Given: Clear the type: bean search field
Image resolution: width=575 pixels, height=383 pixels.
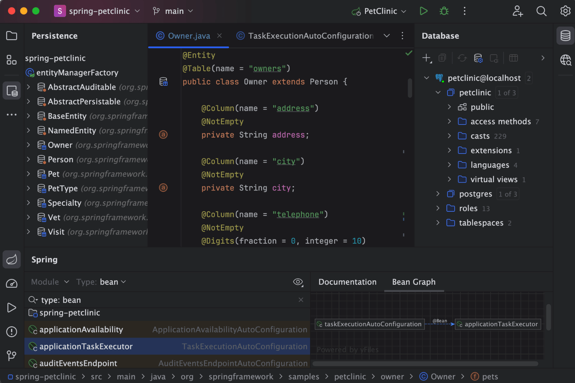Looking at the screenshot, I should point(301,300).
